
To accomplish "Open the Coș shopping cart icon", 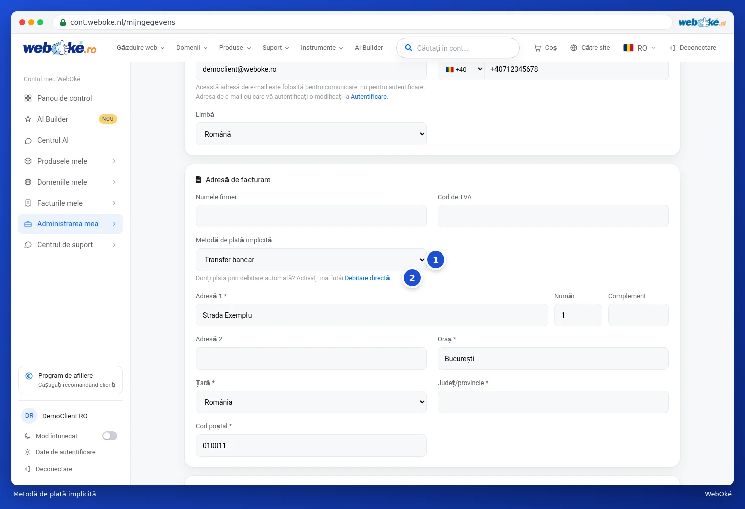I will click(537, 48).
